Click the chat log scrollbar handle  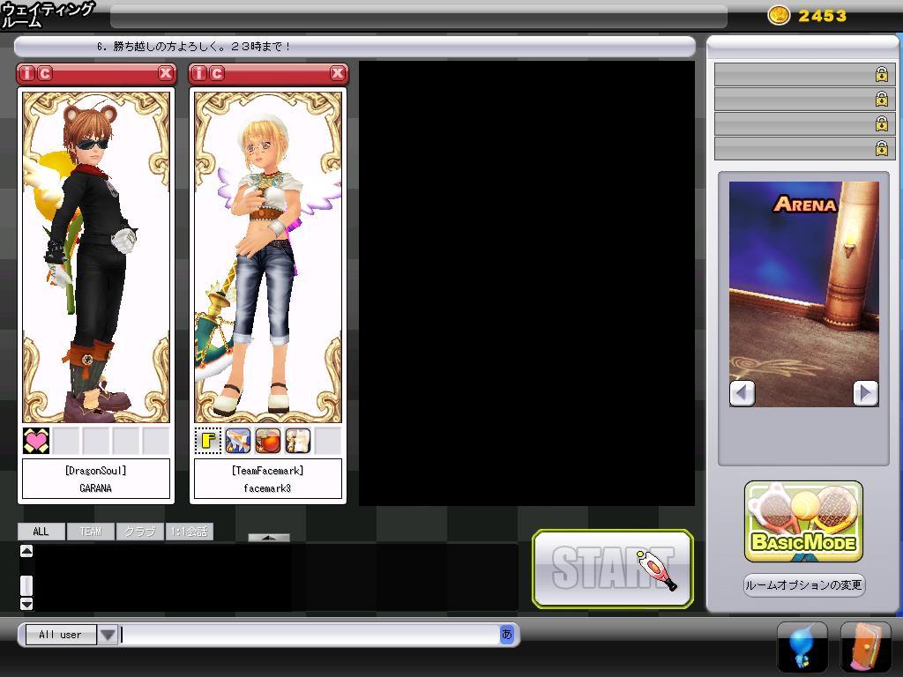point(26,585)
